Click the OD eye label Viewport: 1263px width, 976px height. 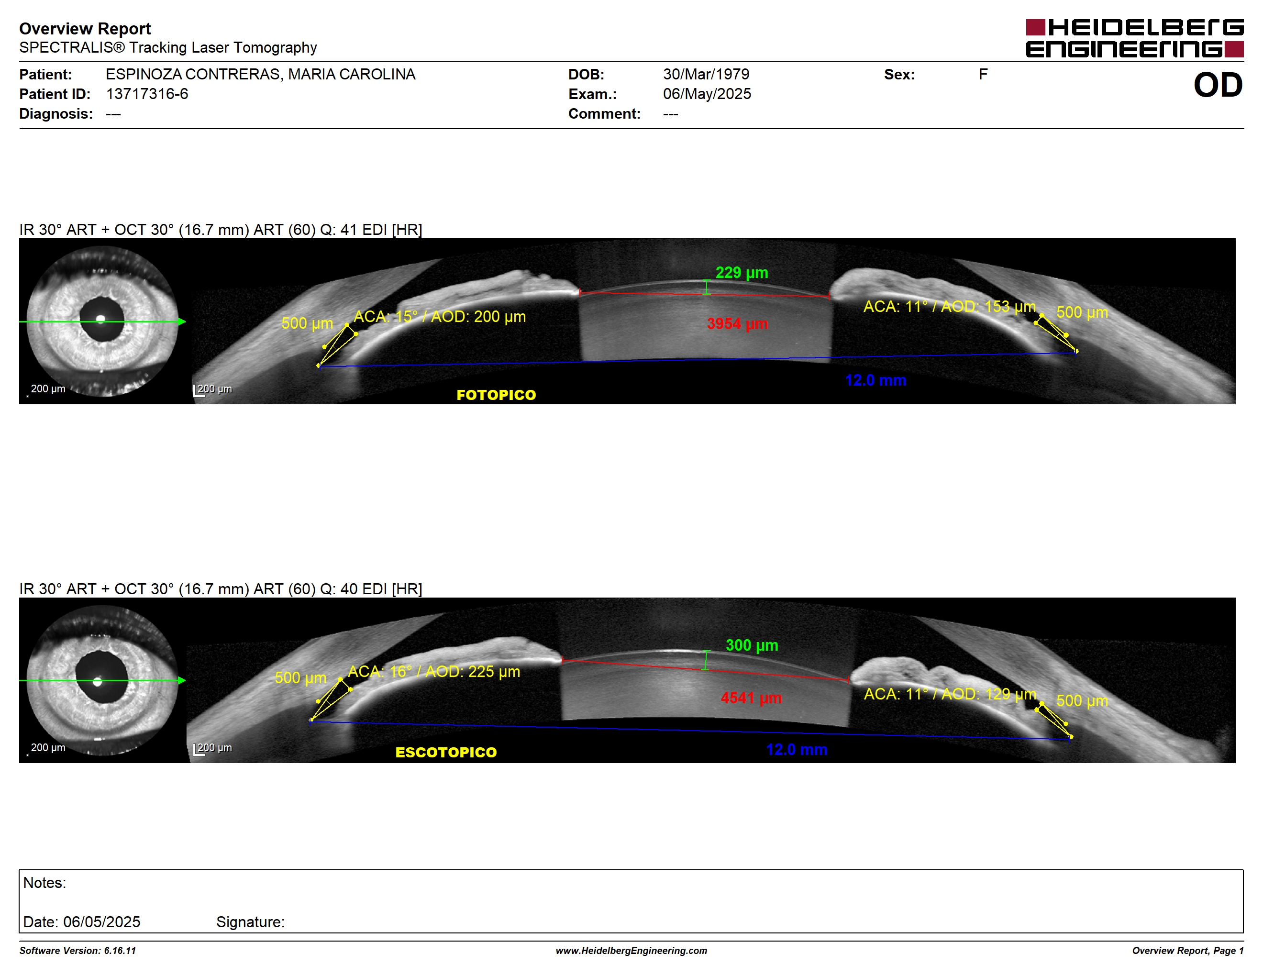pyautogui.click(x=1218, y=85)
